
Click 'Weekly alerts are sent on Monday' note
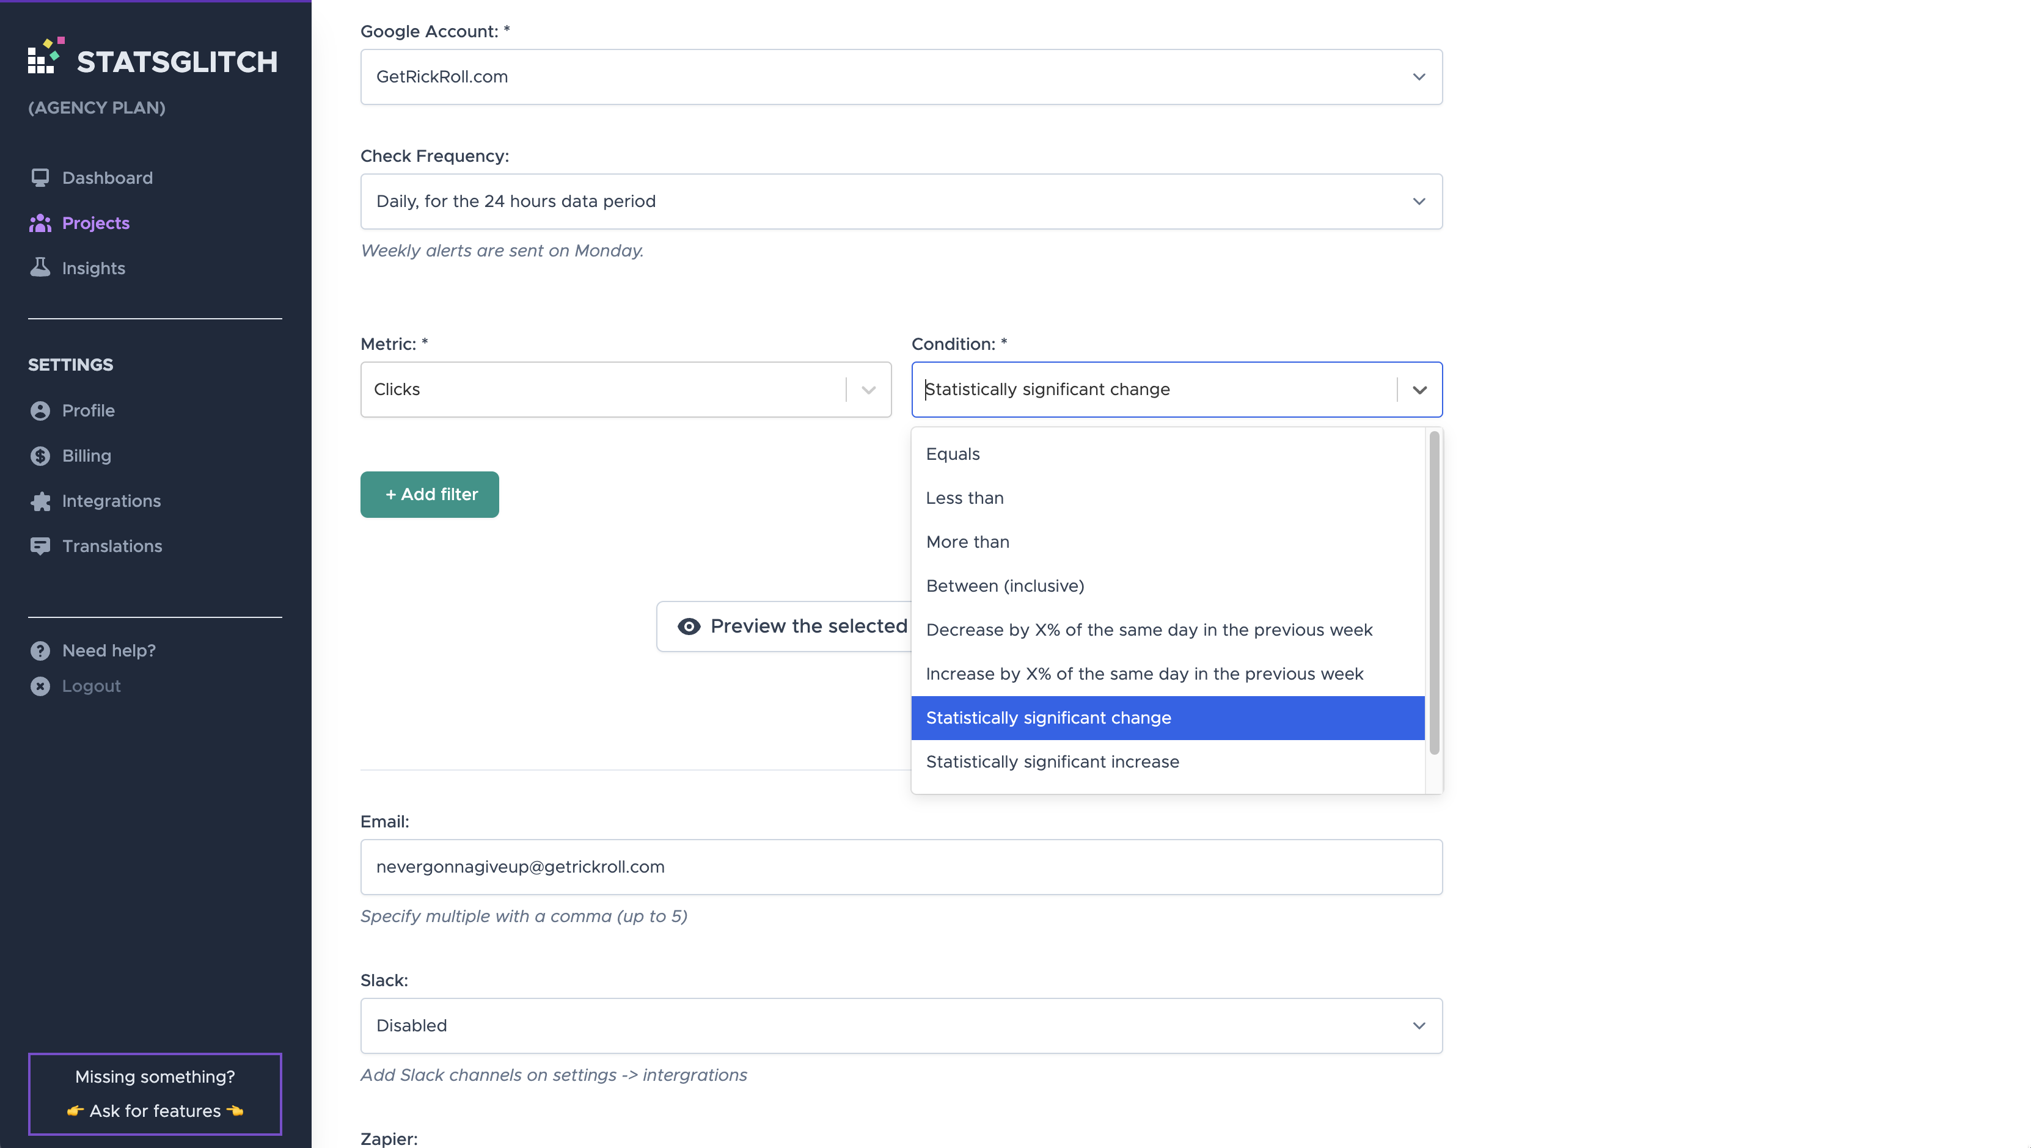[x=502, y=251]
